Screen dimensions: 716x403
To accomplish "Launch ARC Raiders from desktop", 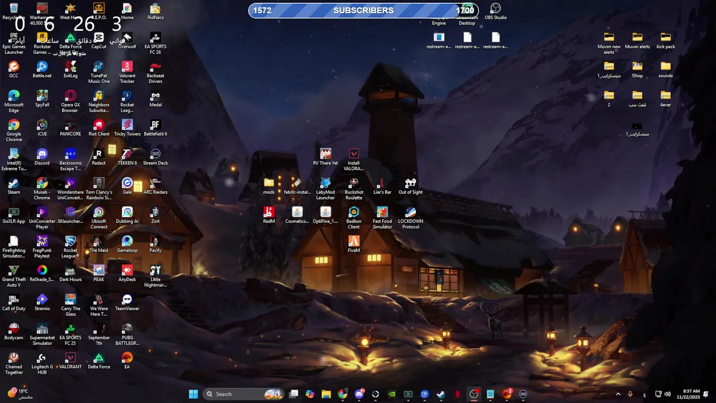I will point(156,186).
